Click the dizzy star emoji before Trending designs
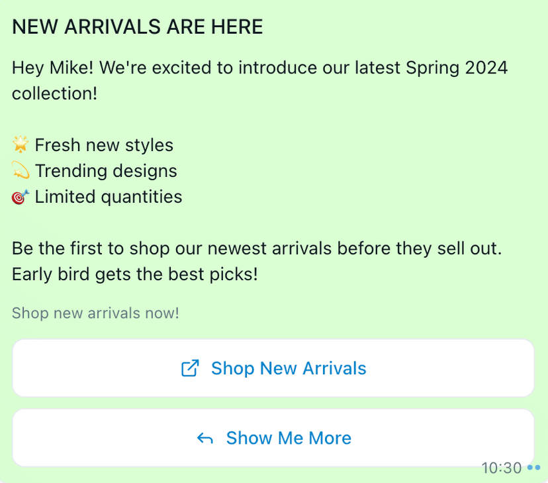 [21, 171]
